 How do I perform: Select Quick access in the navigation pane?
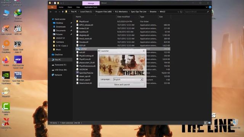60,19
